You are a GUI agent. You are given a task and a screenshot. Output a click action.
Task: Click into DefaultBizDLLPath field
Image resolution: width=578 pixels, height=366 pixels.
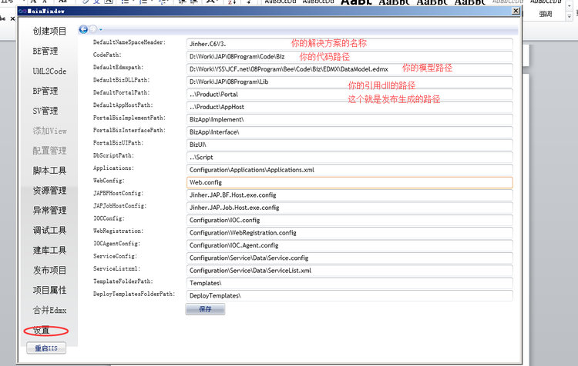pyautogui.click(x=349, y=82)
